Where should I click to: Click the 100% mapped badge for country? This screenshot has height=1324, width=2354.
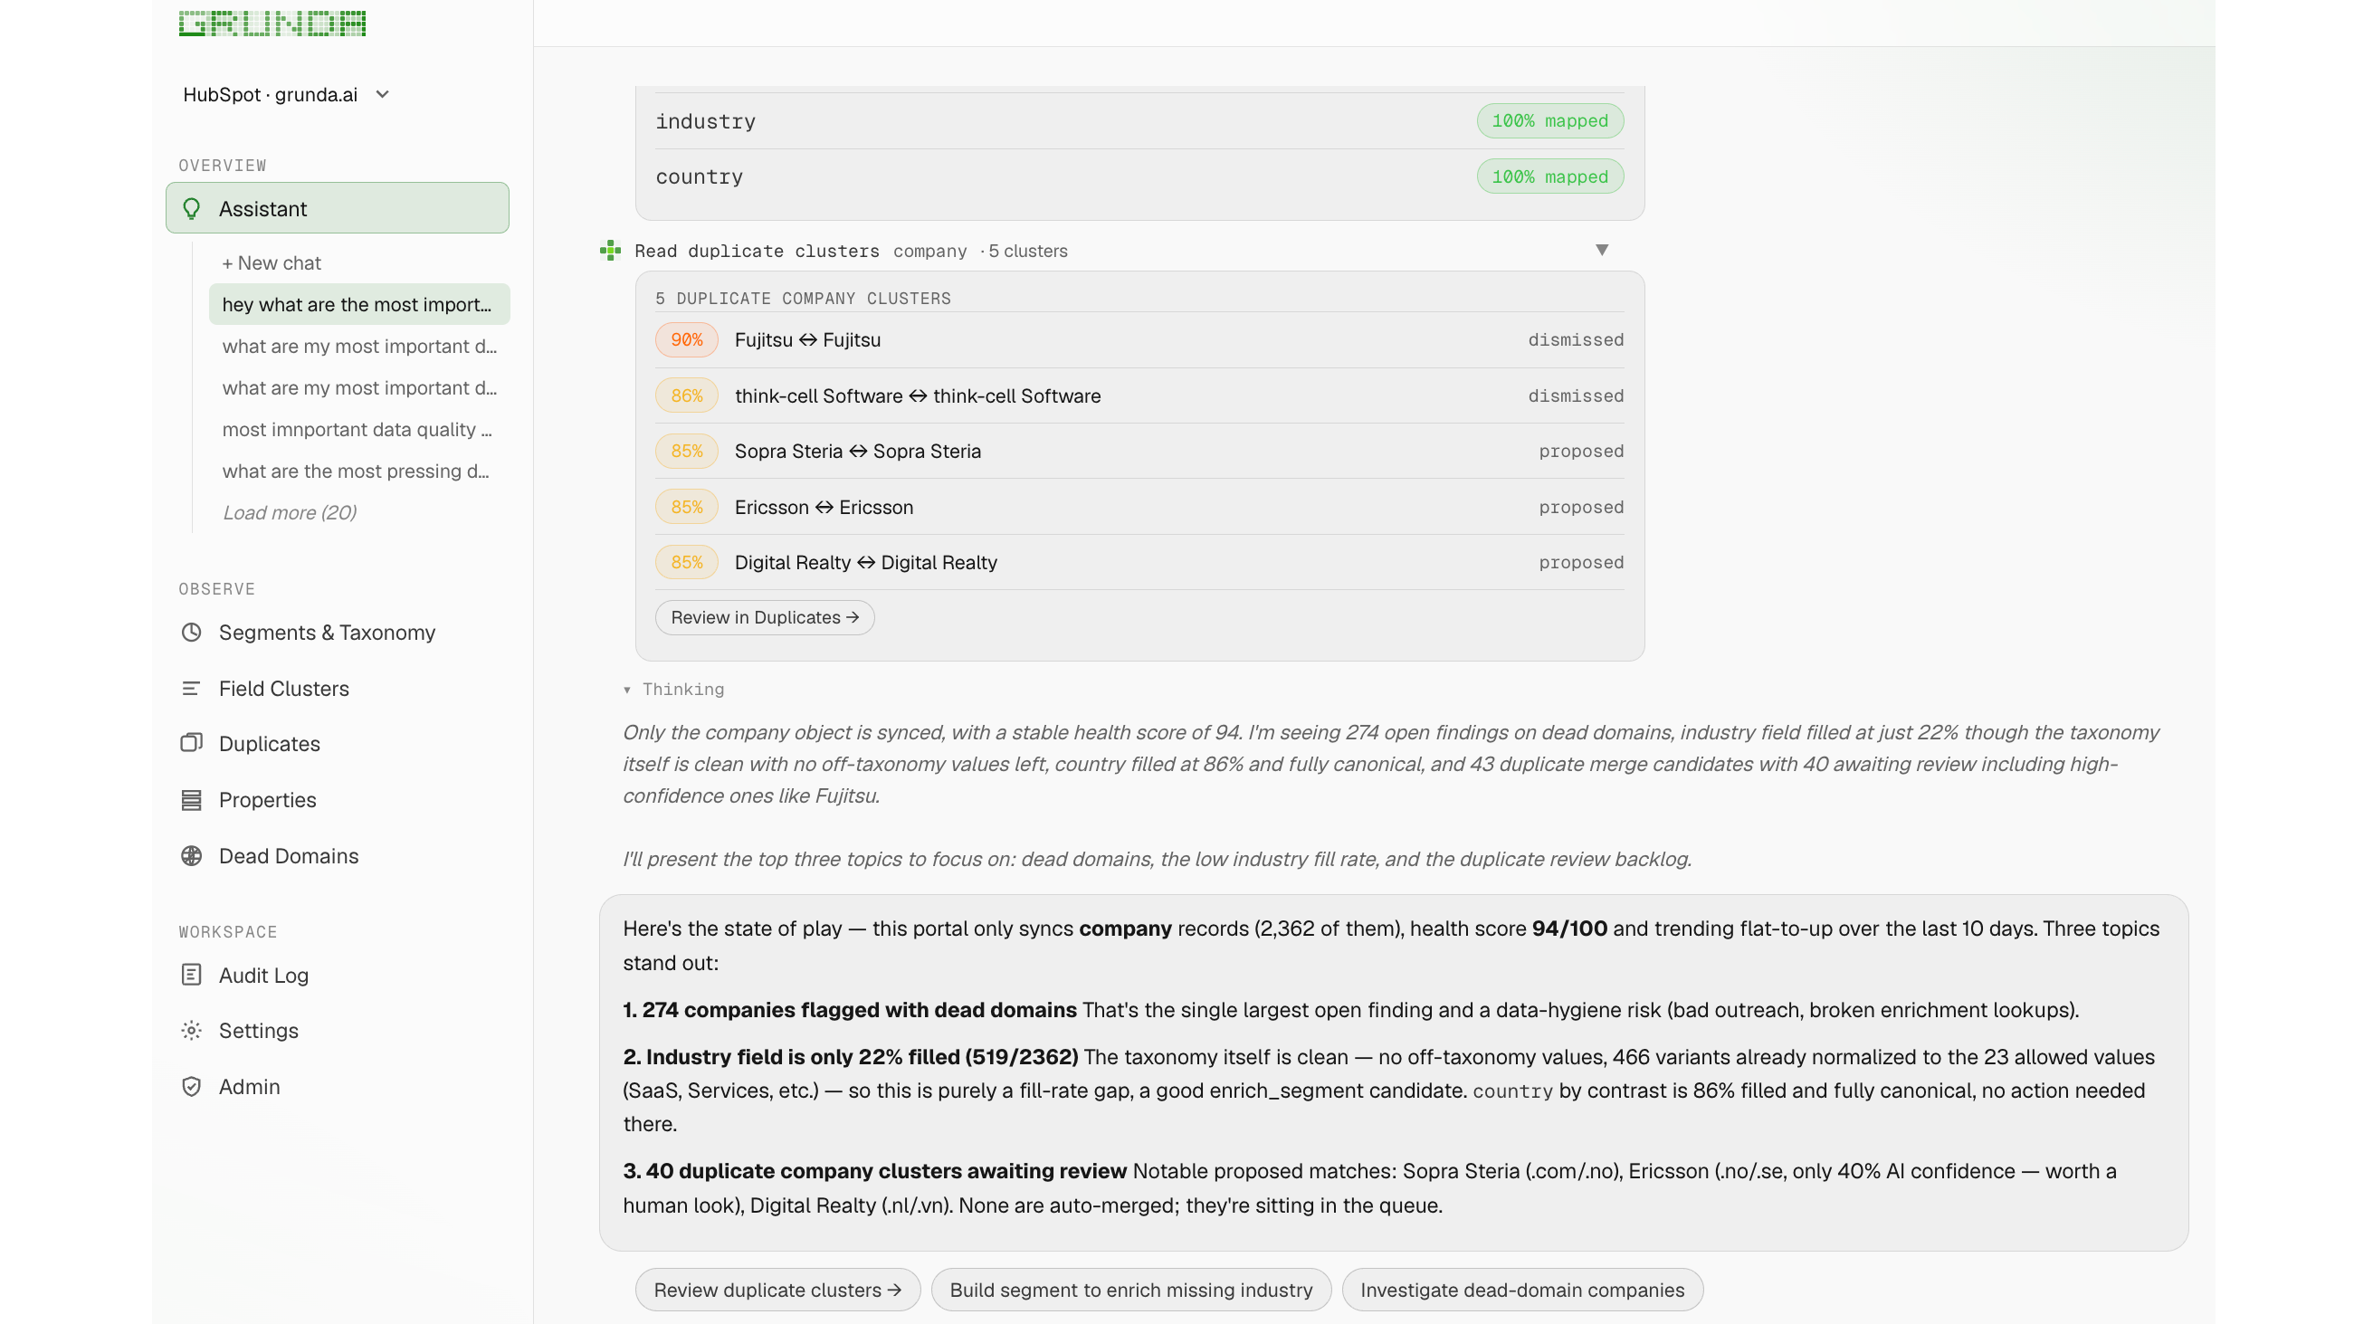coord(1549,176)
